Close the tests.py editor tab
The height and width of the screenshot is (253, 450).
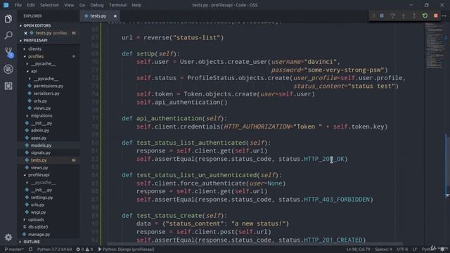tap(115, 16)
